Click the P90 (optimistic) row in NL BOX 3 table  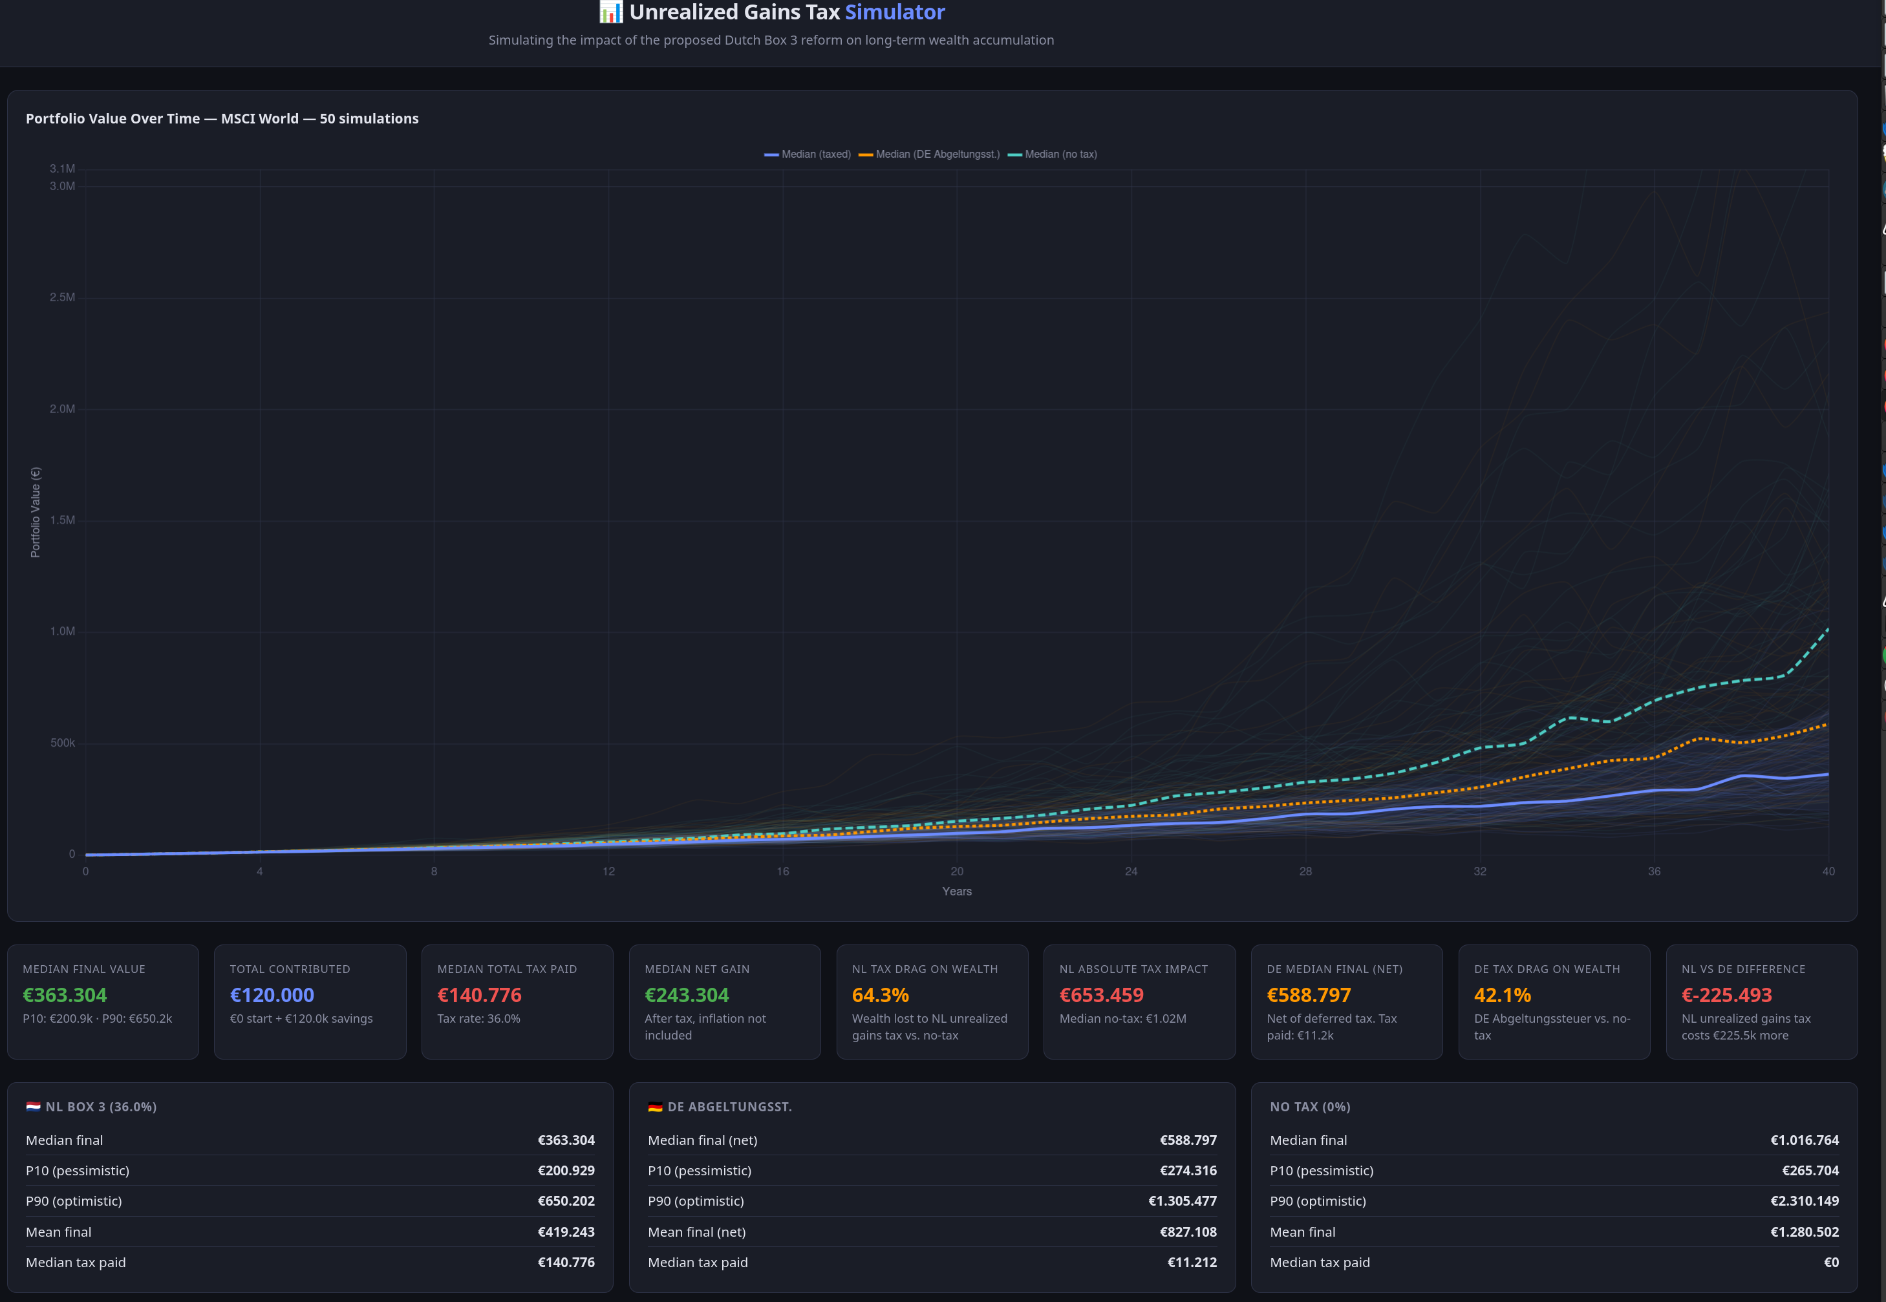coord(310,1201)
